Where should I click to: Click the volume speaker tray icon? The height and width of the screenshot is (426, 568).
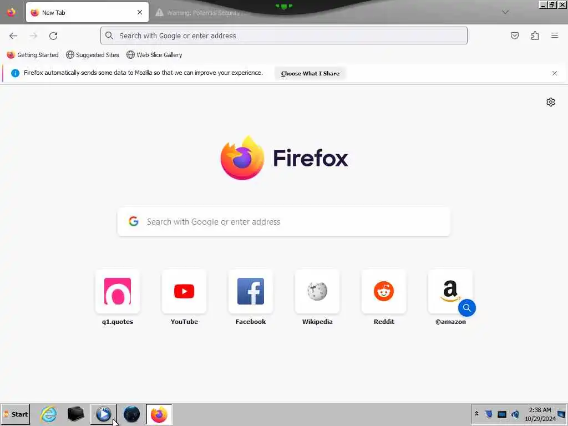[515, 414]
